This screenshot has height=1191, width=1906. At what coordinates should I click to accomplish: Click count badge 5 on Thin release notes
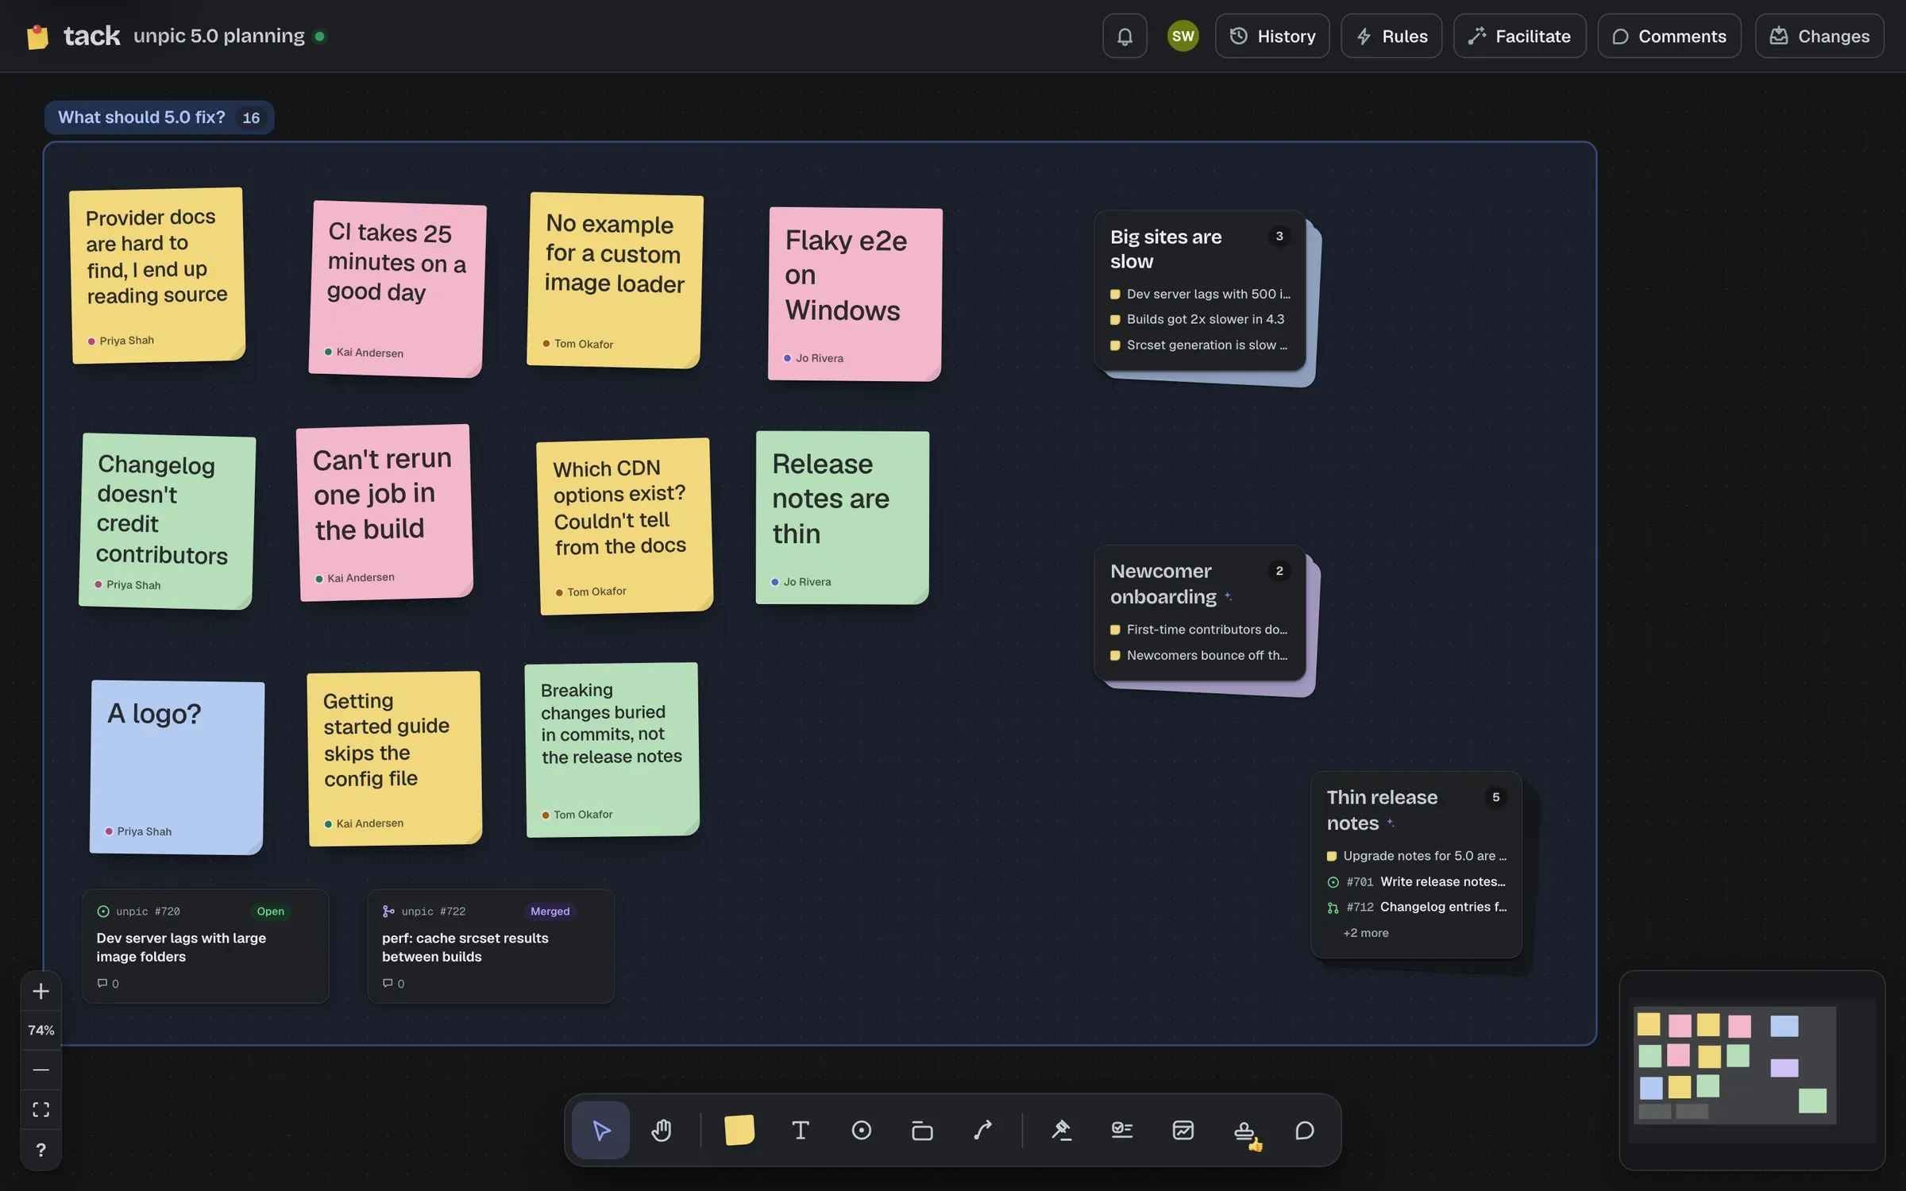click(x=1495, y=797)
